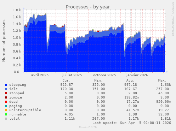Click the runnable legend color swatch
Image resolution: width=176 pixels, height=131 pixels.
6,114
